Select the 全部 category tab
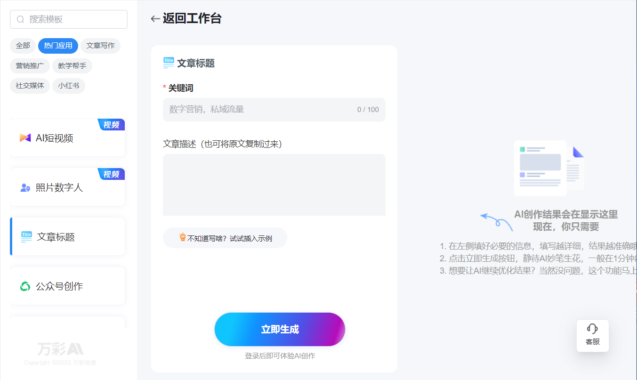Viewport: 637px width, 380px height. tap(23, 46)
